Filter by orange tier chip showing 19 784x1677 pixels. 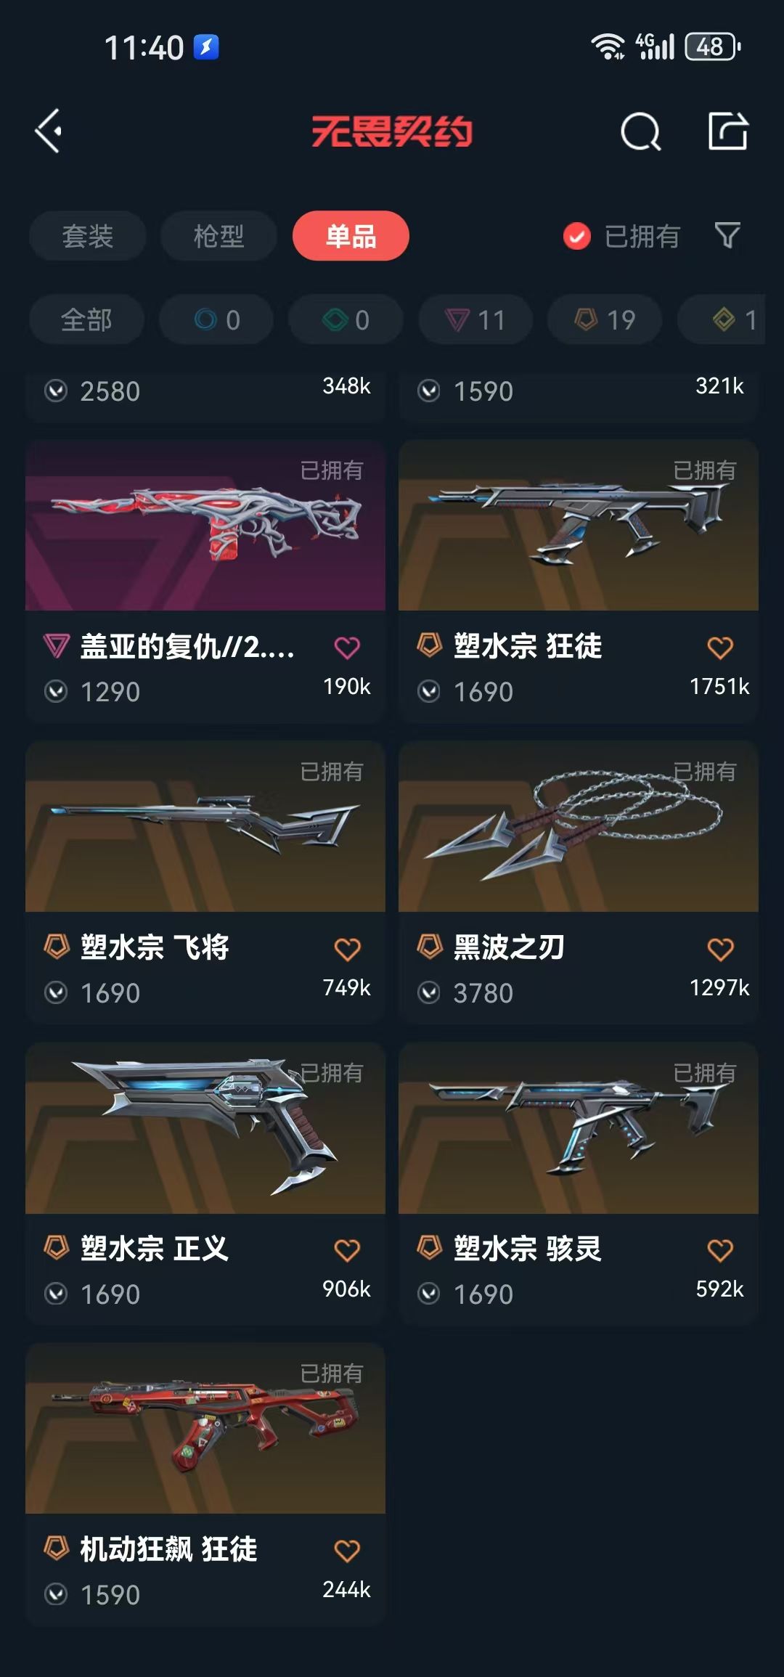point(605,319)
